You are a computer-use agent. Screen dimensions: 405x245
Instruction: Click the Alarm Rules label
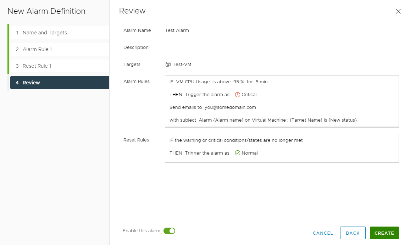[137, 81]
